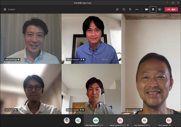Open the More actions ellipsis menu

(x=137, y=9)
